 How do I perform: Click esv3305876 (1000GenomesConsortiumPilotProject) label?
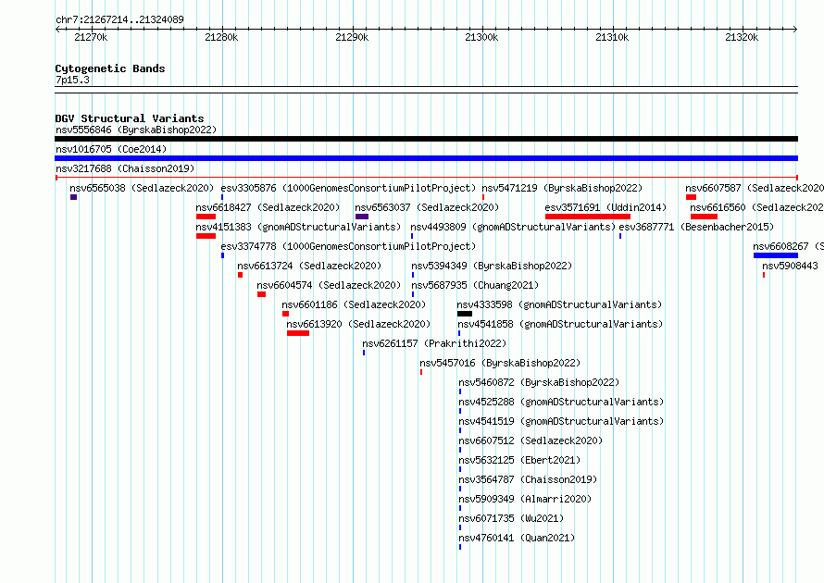(348, 188)
